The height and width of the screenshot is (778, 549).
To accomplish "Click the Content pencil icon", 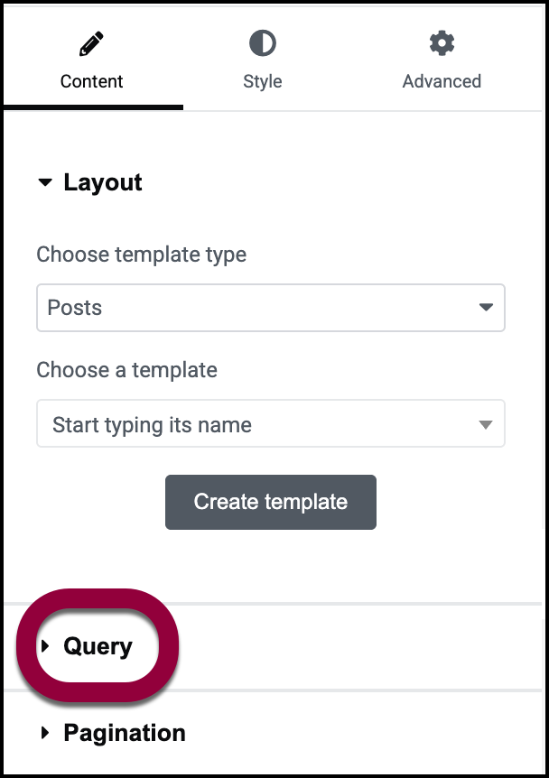I will [91, 43].
